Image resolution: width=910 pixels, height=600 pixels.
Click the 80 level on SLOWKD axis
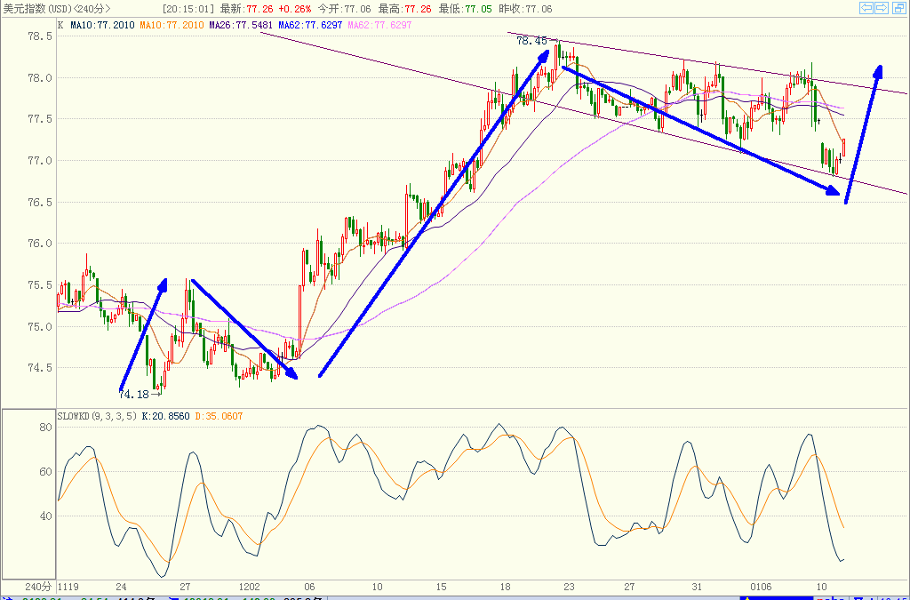pos(45,428)
